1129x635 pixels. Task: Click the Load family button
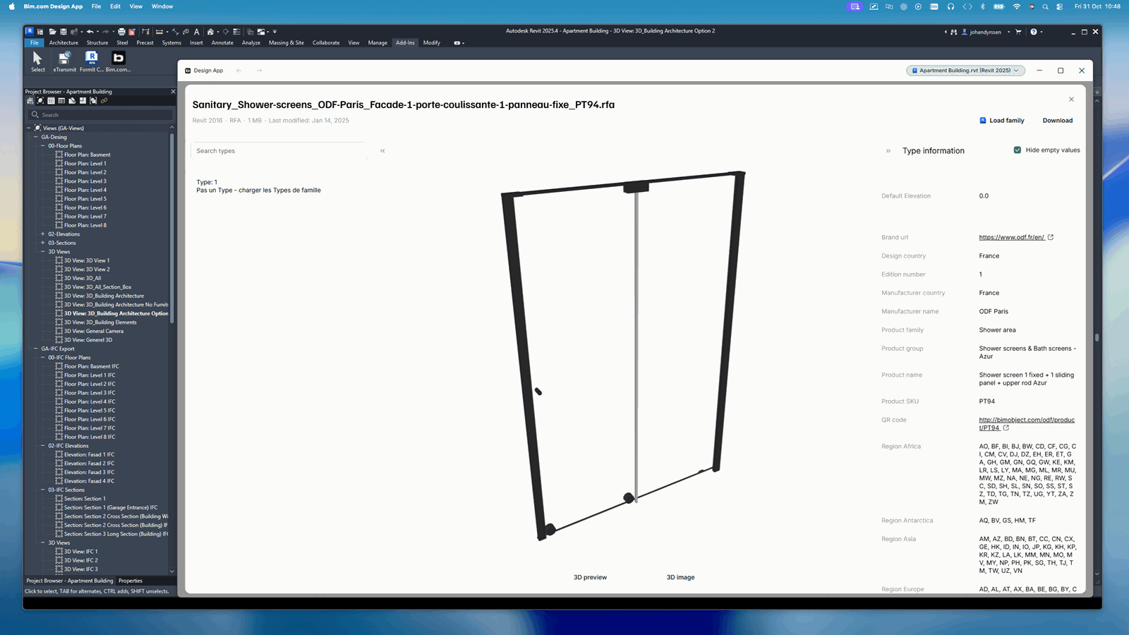coord(1003,120)
